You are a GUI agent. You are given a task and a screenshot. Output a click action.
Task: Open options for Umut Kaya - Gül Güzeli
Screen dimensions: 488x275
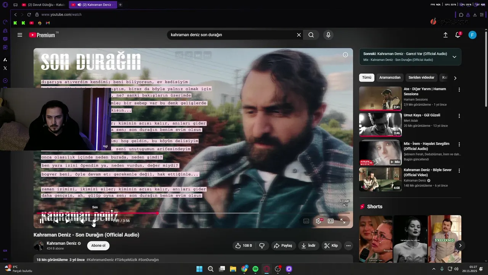[459, 116]
